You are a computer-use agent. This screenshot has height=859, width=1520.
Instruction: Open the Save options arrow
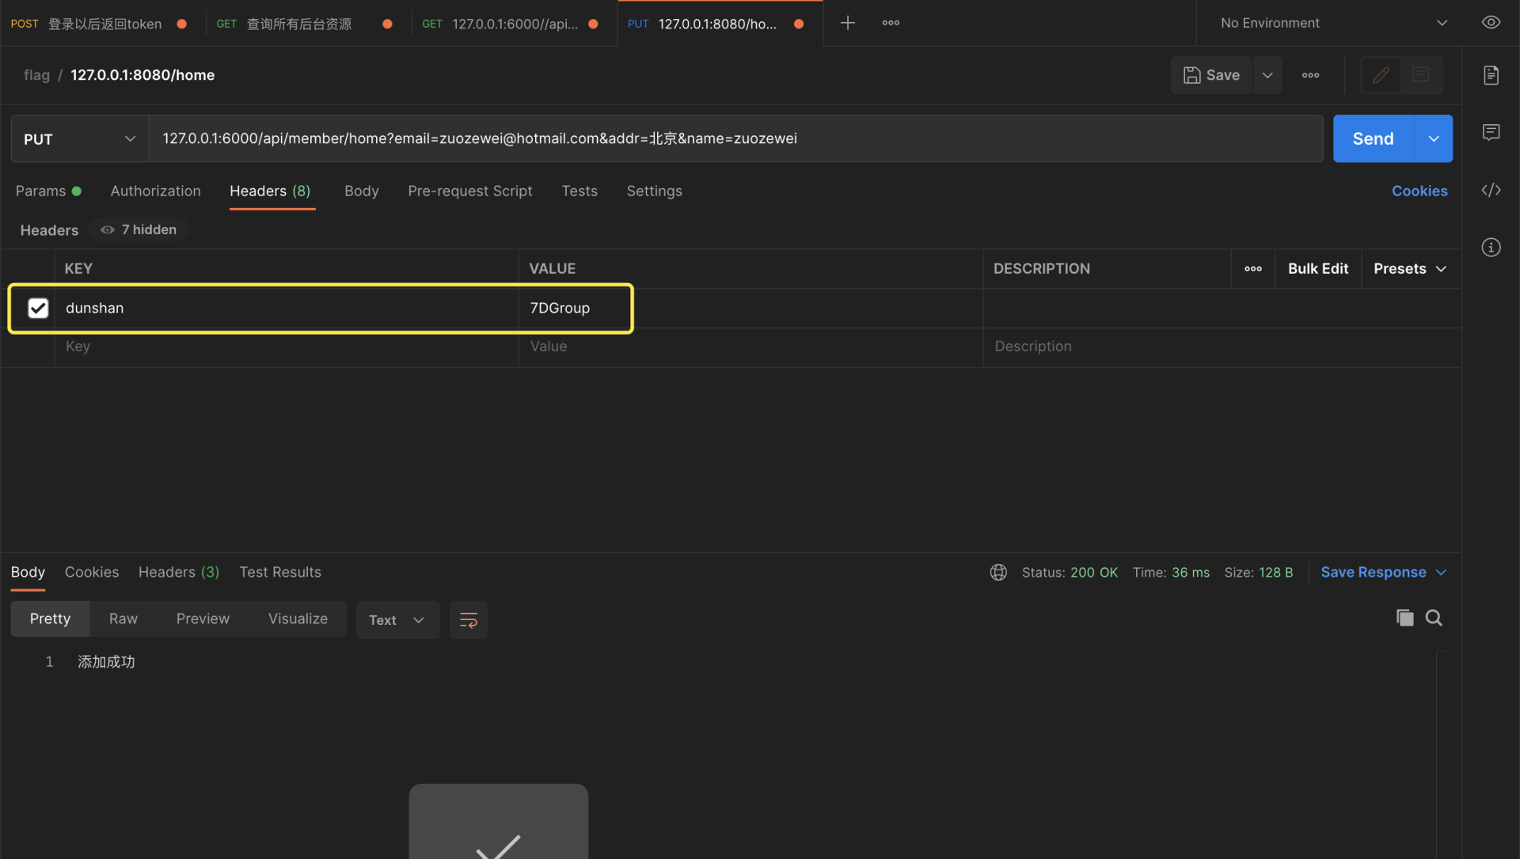[1267, 75]
